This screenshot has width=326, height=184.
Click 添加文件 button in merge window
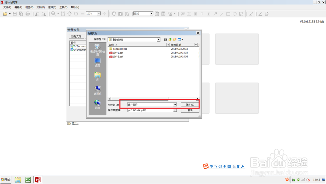[x=76, y=37]
